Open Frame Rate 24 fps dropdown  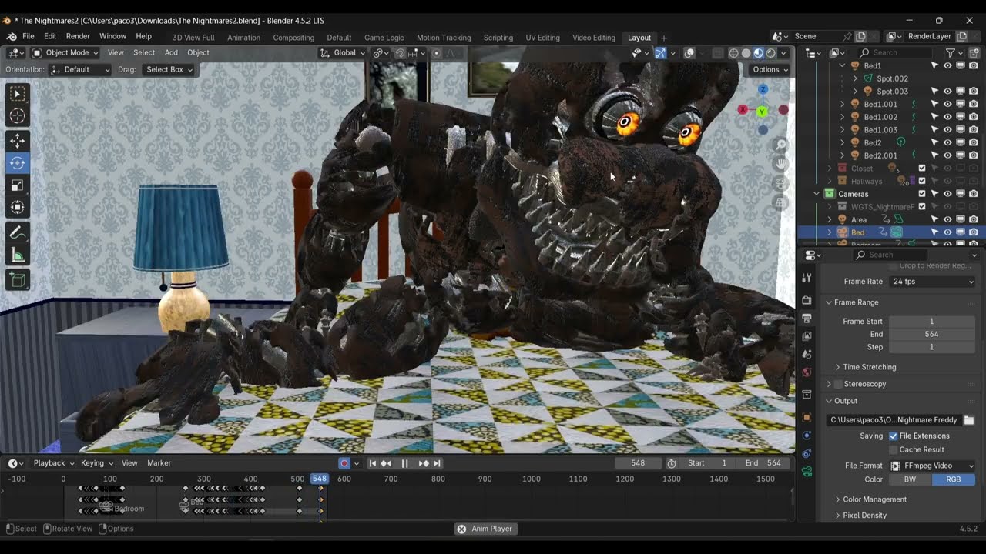(x=933, y=282)
